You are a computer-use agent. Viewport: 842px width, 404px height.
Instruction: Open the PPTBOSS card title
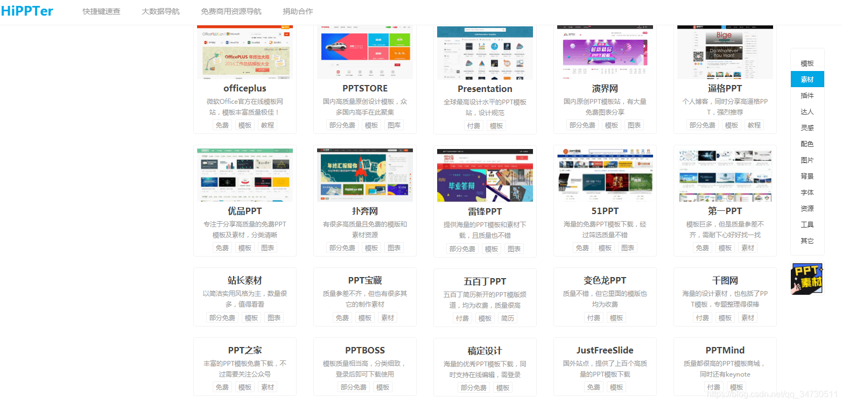pyautogui.click(x=365, y=350)
